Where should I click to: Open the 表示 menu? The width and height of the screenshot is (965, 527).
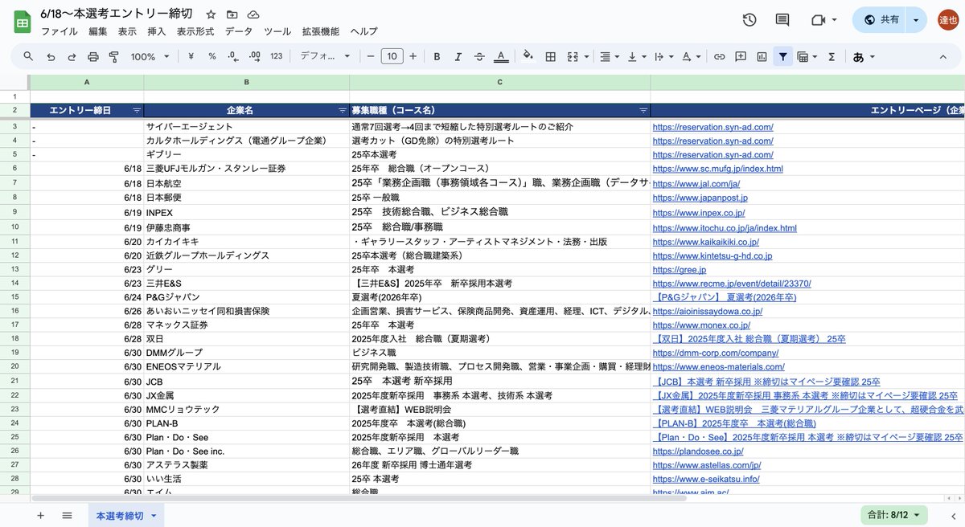tap(127, 31)
